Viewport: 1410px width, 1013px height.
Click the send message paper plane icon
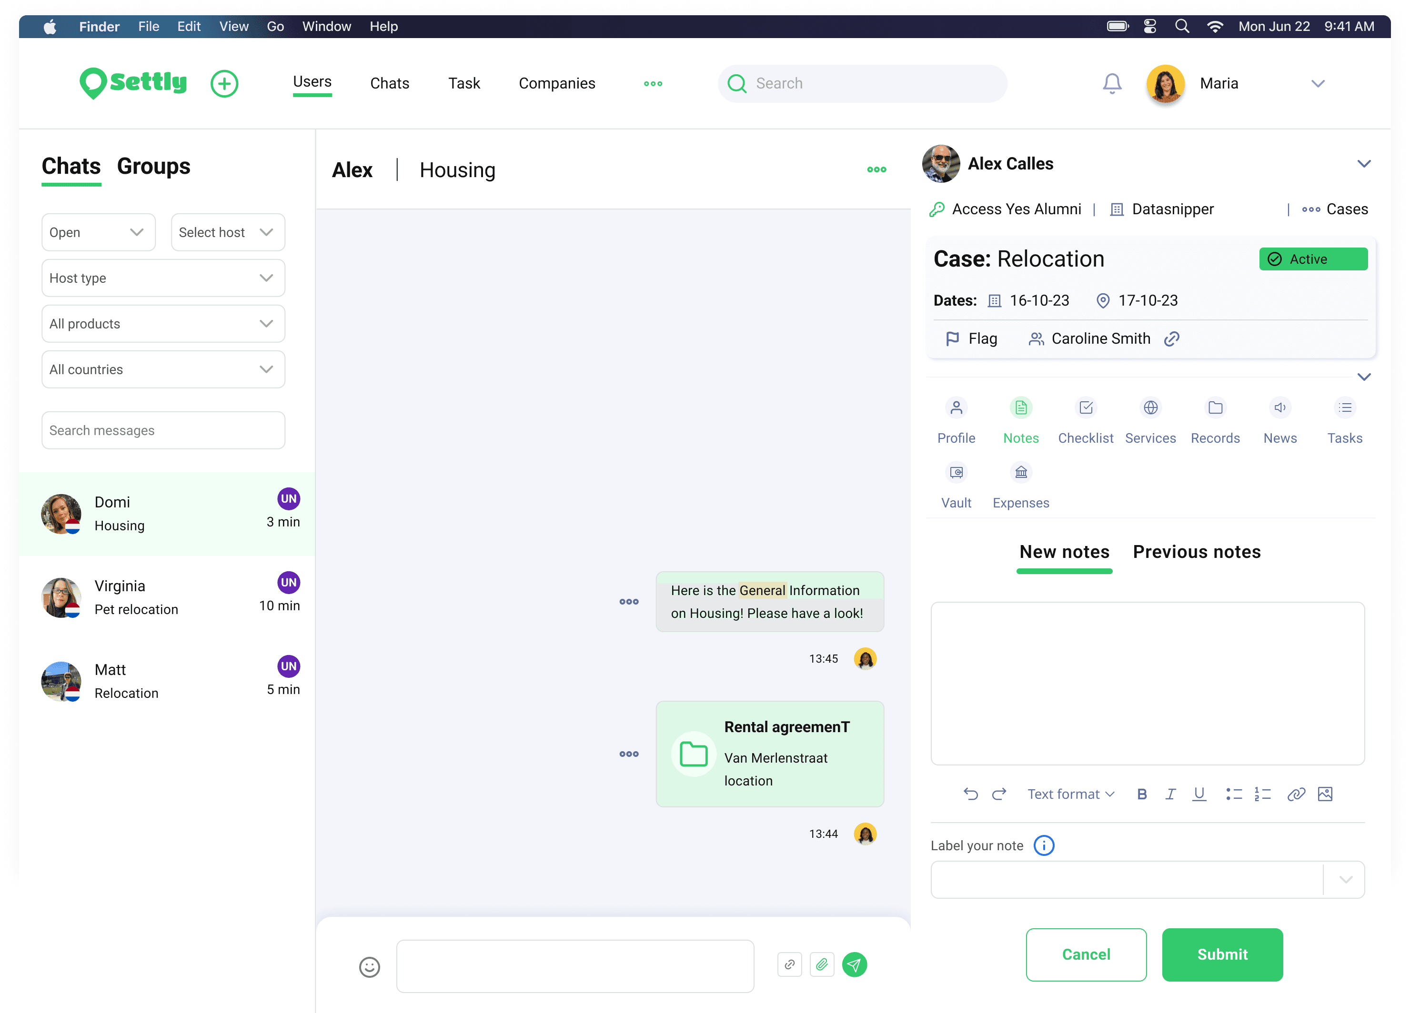point(854,964)
